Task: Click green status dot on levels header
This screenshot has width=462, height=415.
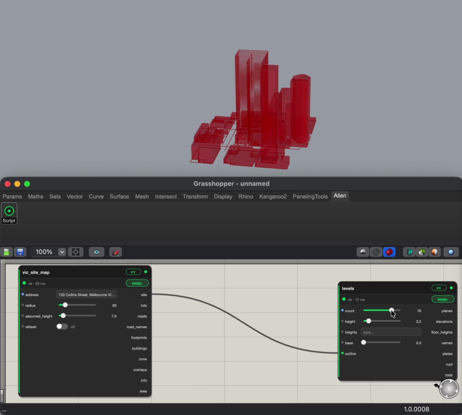Action: [x=451, y=288]
